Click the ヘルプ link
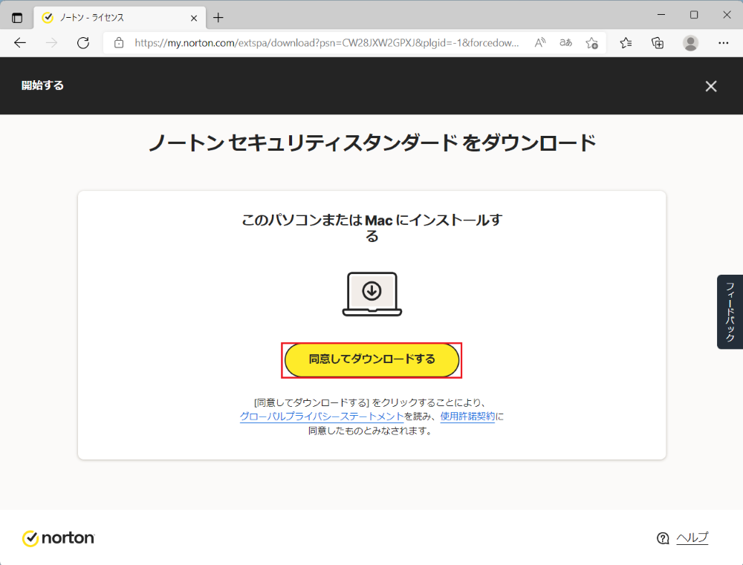This screenshot has width=743, height=565. (692, 538)
